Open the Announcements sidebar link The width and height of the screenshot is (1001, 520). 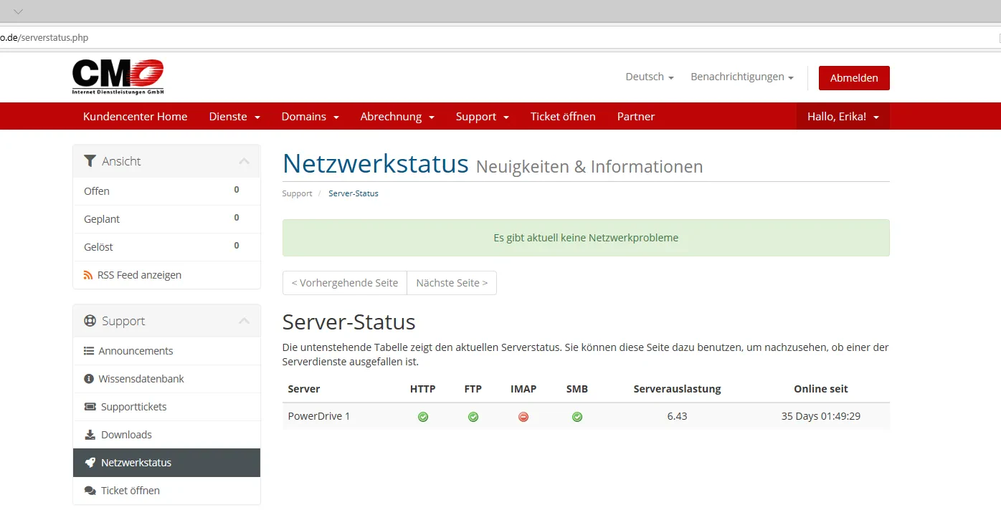tap(166, 351)
